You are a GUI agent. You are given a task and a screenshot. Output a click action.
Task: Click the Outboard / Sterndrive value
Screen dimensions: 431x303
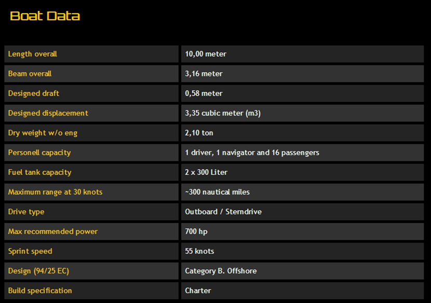click(x=223, y=212)
